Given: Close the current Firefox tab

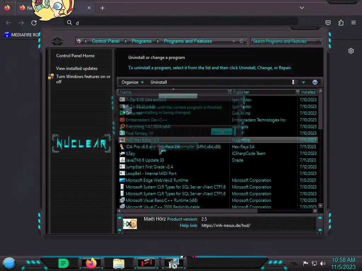Looking at the screenshot, I should pyautogui.click(x=89, y=8).
